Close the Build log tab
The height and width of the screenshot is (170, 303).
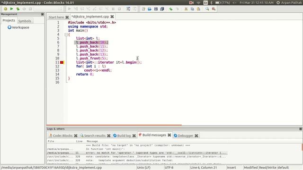134,136
